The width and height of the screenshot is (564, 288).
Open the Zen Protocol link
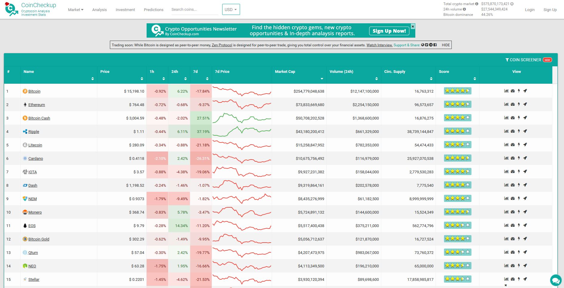coord(222,45)
